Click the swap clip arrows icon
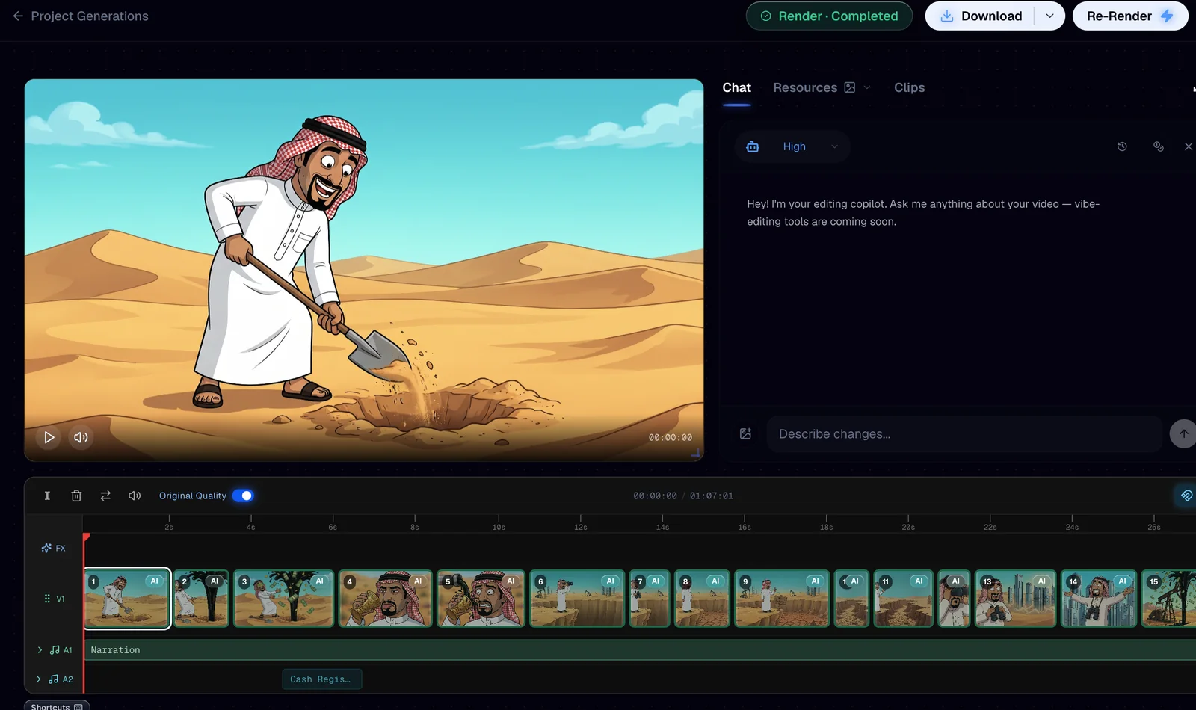This screenshot has height=710, width=1196. (x=105, y=496)
